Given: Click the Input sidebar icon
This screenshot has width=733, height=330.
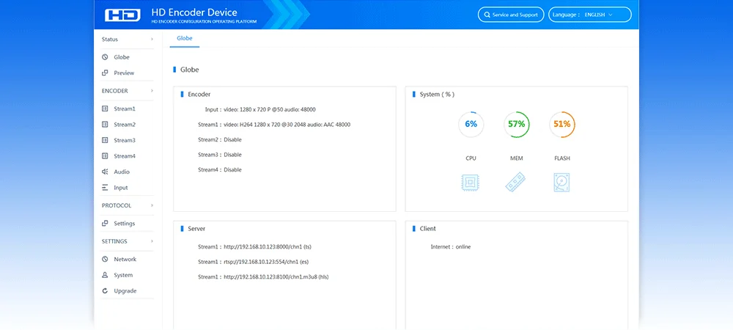Looking at the screenshot, I should click(105, 188).
